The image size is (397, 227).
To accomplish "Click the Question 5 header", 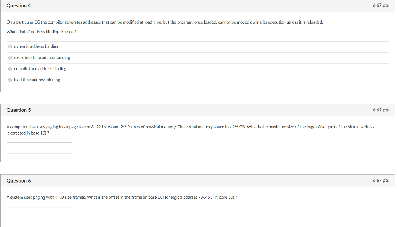I will point(18,110).
